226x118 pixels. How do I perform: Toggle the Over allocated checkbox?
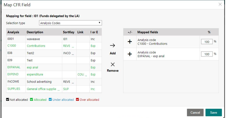[77, 100]
